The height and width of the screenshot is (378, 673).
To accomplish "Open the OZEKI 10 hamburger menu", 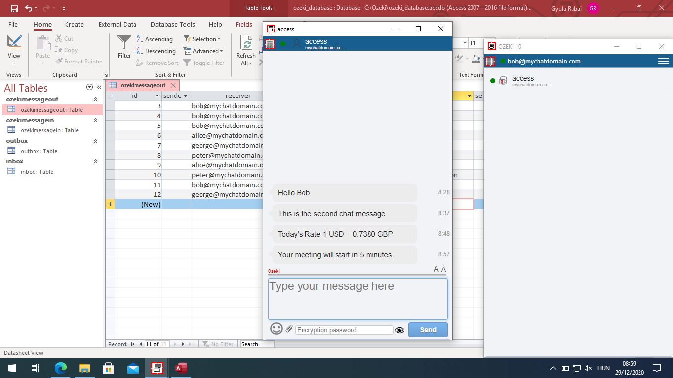I will point(663,61).
